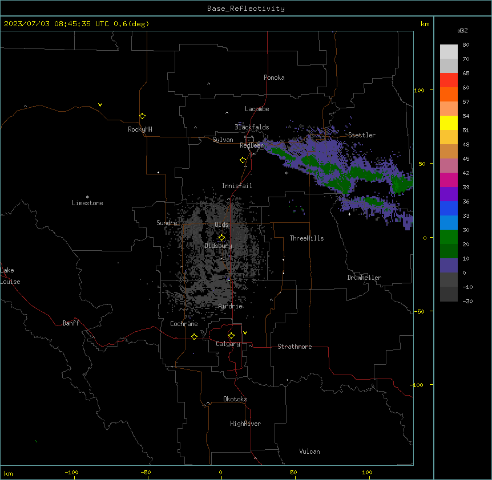The image size is (492, 480).
Task: Click the Limestone label
Action: click(x=87, y=203)
